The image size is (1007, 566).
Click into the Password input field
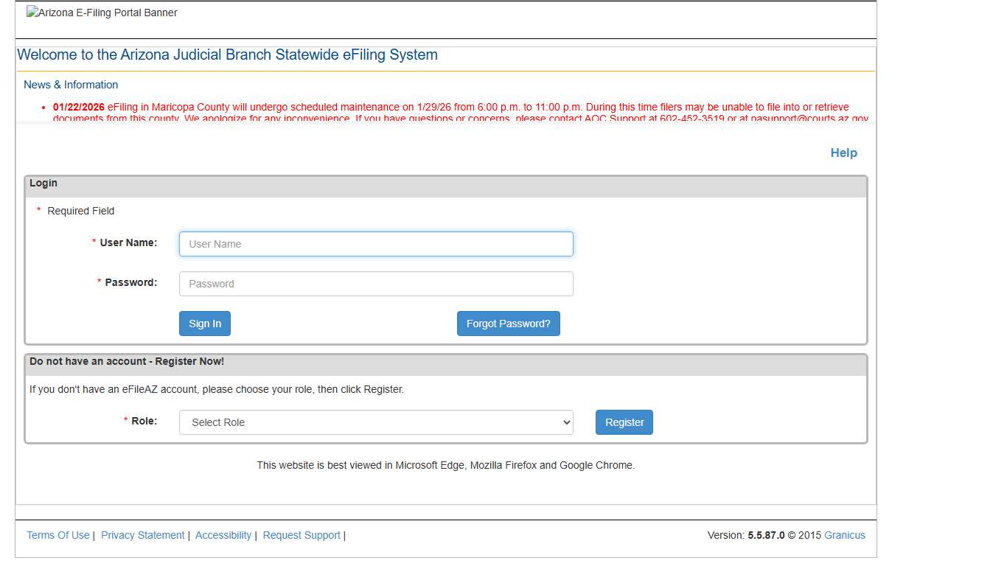376,284
